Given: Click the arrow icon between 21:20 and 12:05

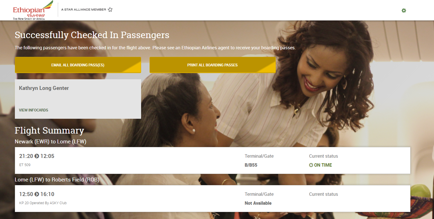Looking at the screenshot, I should [x=37, y=156].
